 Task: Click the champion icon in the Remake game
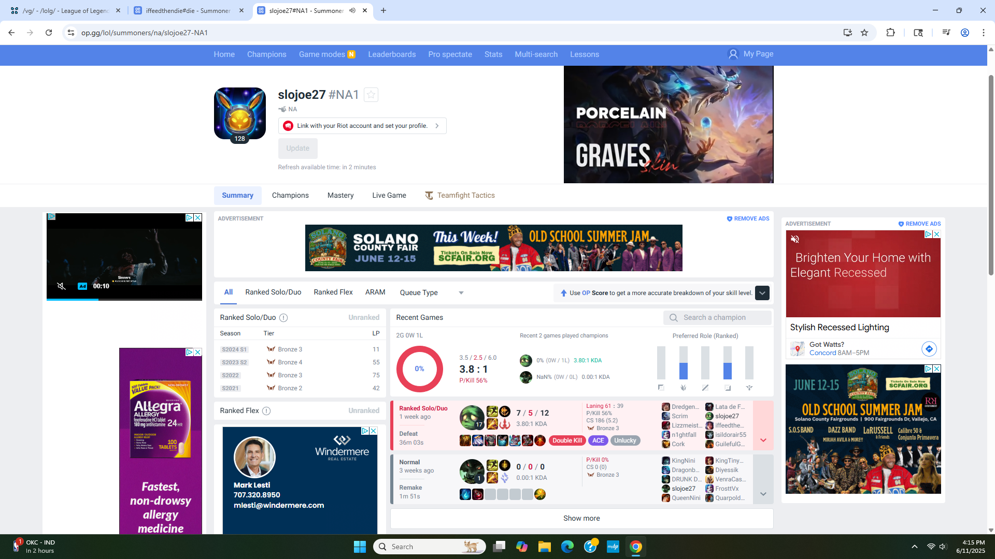point(472,472)
